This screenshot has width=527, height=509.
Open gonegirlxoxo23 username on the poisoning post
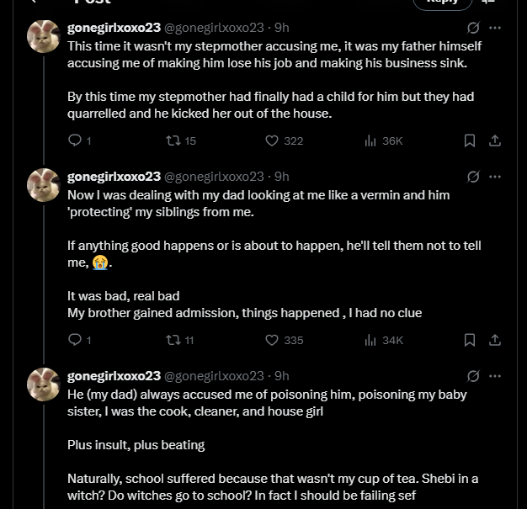(x=114, y=375)
